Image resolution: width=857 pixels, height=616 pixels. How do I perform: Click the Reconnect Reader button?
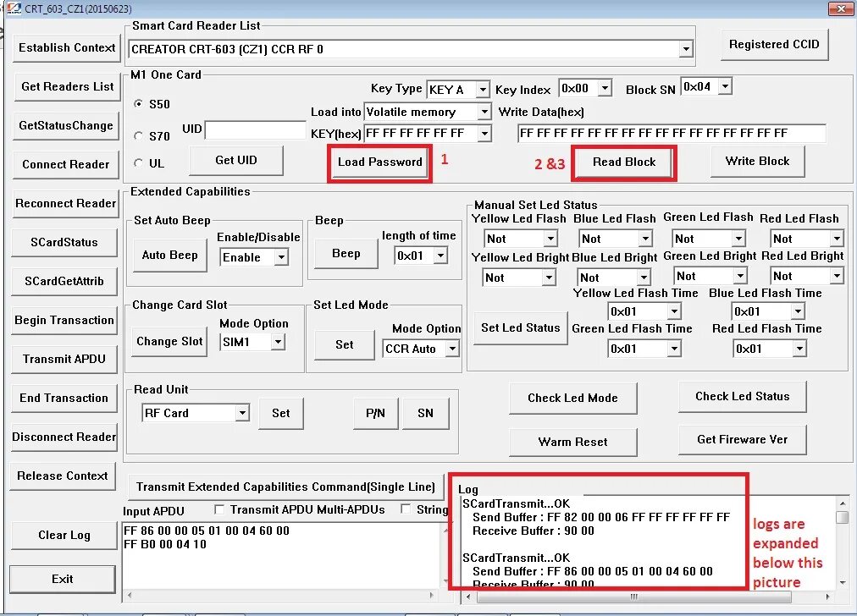click(65, 203)
